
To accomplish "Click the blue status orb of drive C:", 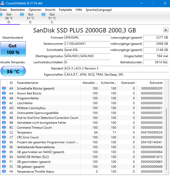I will coord(43,14).
